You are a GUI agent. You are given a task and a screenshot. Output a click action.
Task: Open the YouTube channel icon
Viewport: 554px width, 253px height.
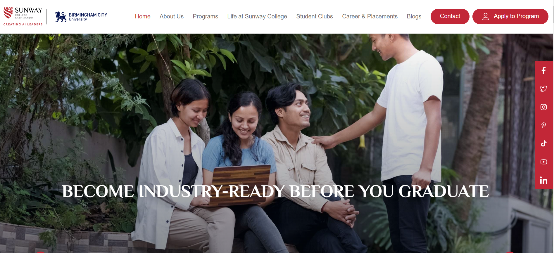(543, 162)
